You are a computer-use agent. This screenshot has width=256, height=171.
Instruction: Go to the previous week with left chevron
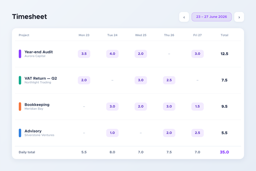point(184,17)
